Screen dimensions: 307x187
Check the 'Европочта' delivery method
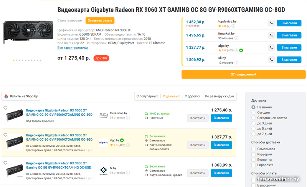pos(253,165)
